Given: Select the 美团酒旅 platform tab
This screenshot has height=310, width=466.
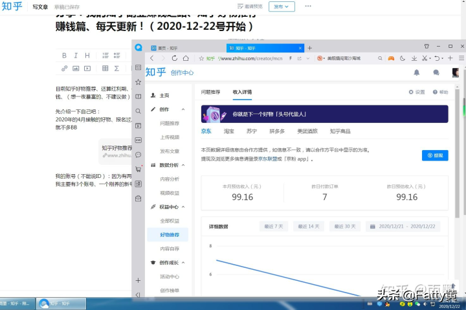Looking at the screenshot, I should tap(307, 131).
